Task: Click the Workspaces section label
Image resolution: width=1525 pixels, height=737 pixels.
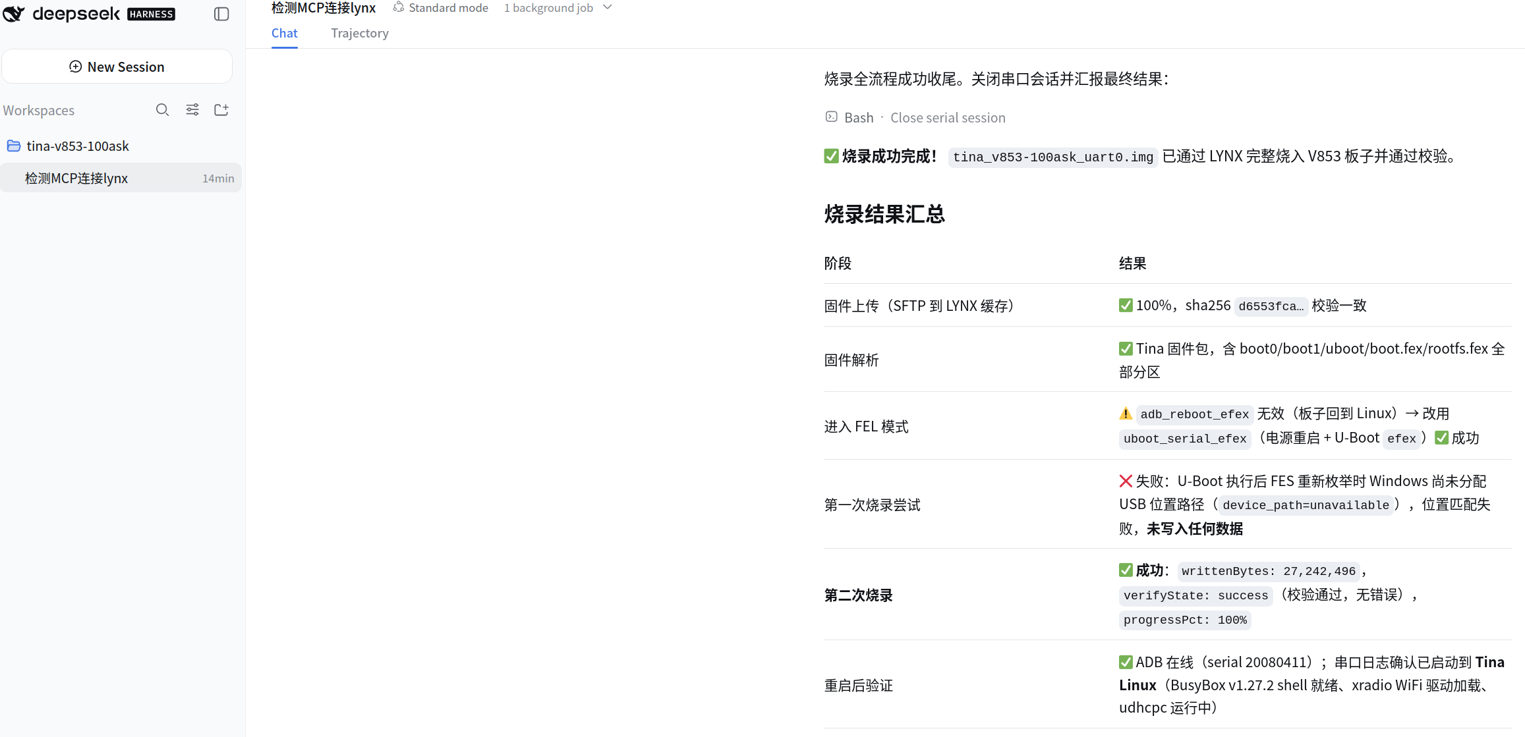Action: point(39,111)
